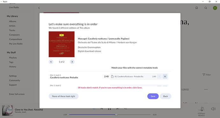The width and height of the screenshot is (220, 118).
Task: Open My Live Radio
Action: click(16, 44)
